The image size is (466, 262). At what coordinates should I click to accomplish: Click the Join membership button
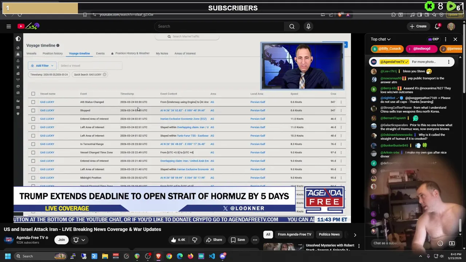[x=62, y=240]
